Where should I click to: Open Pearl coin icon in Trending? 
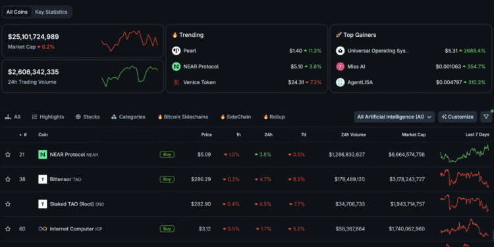tap(176, 51)
